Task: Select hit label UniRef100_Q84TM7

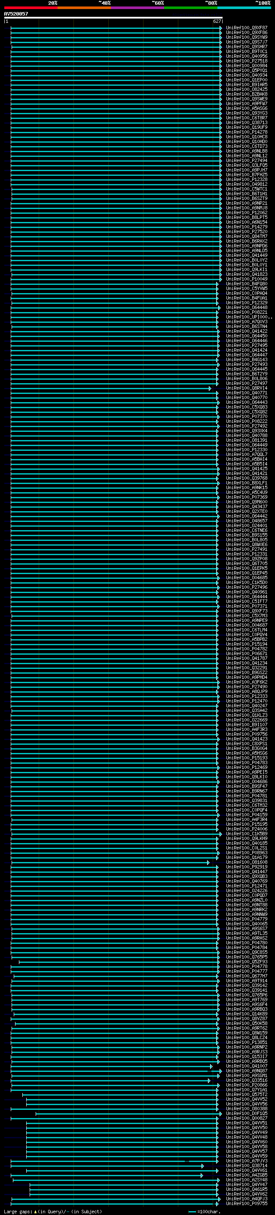Action: (x=247, y=236)
